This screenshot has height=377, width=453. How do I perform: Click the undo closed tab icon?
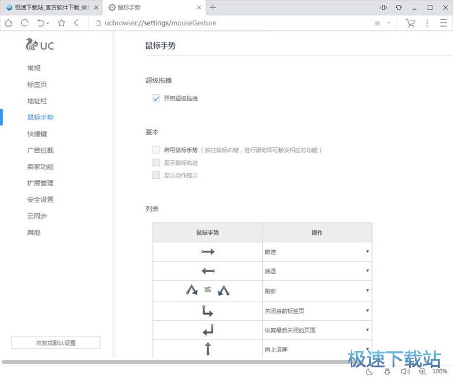pos(41,23)
